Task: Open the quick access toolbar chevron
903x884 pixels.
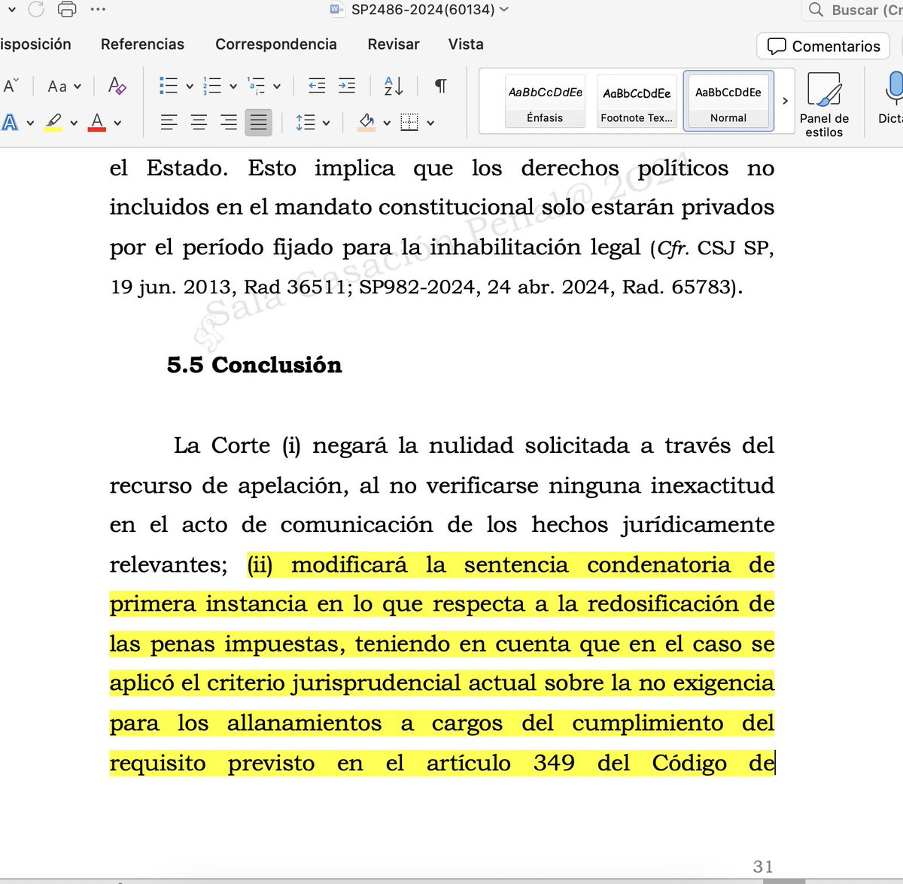Action: 12,10
